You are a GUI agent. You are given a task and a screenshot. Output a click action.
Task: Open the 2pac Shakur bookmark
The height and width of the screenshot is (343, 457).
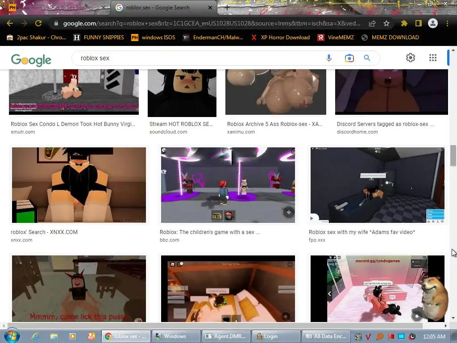[x=37, y=38]
